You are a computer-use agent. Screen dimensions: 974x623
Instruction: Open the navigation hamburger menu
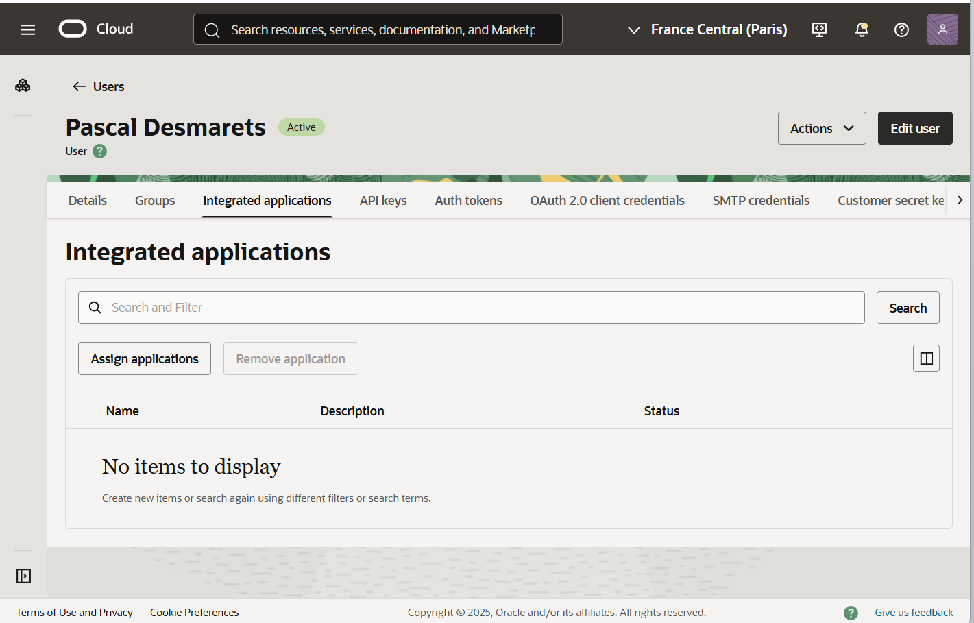coord(27,29)
